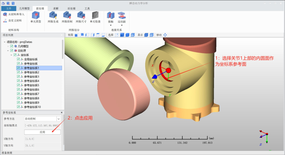Toggle the 坐标系 checkbox

point(15,55)
